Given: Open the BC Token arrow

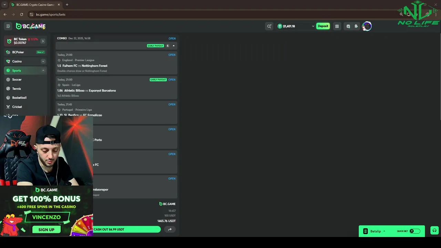Looking at the screenshot, I should click(43, 41).
